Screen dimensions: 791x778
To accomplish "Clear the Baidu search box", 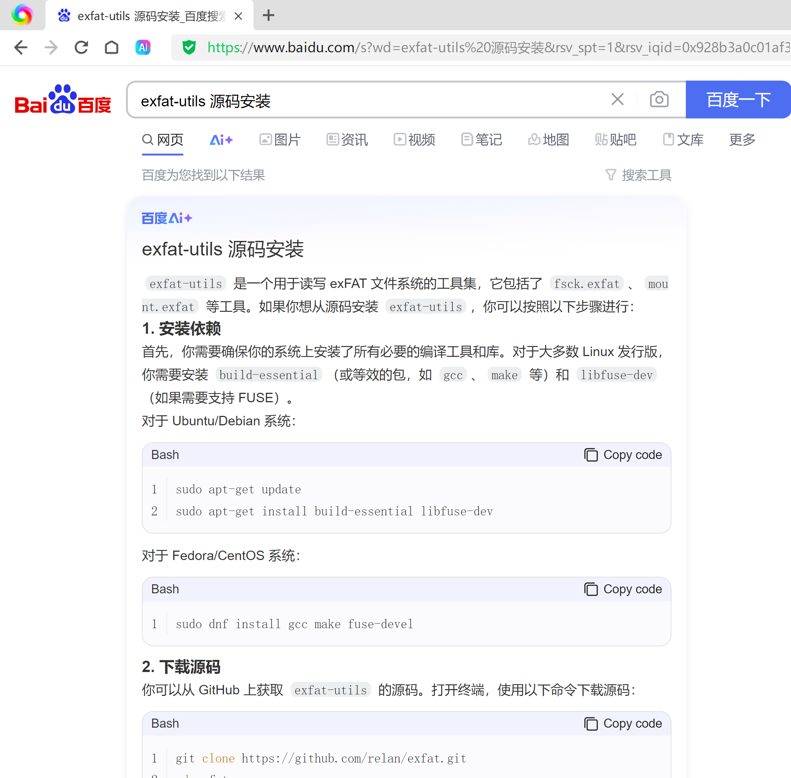I will [x=617, y=99].
